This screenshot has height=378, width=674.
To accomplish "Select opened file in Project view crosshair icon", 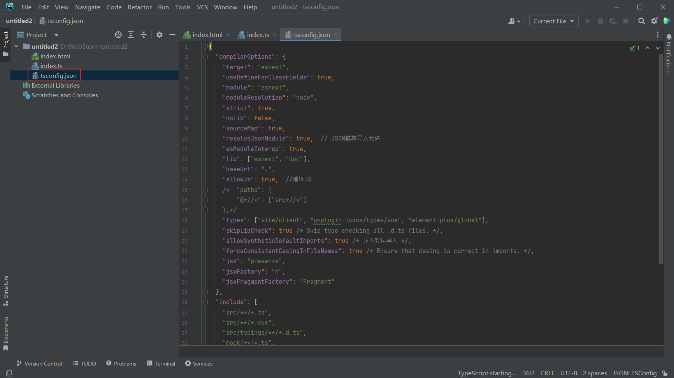I will tap(118, 35).
